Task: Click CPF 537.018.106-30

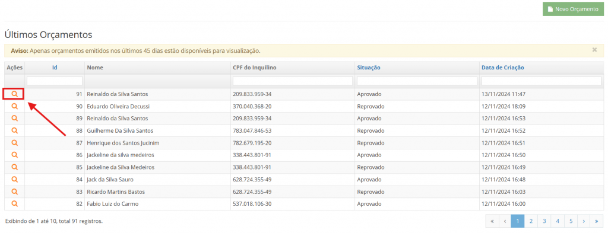Action: [252, 203]
